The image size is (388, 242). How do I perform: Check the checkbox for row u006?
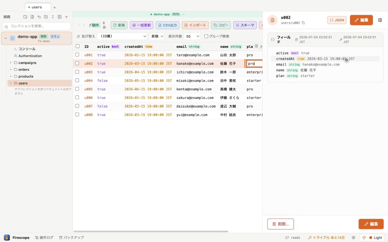[77, 97]
